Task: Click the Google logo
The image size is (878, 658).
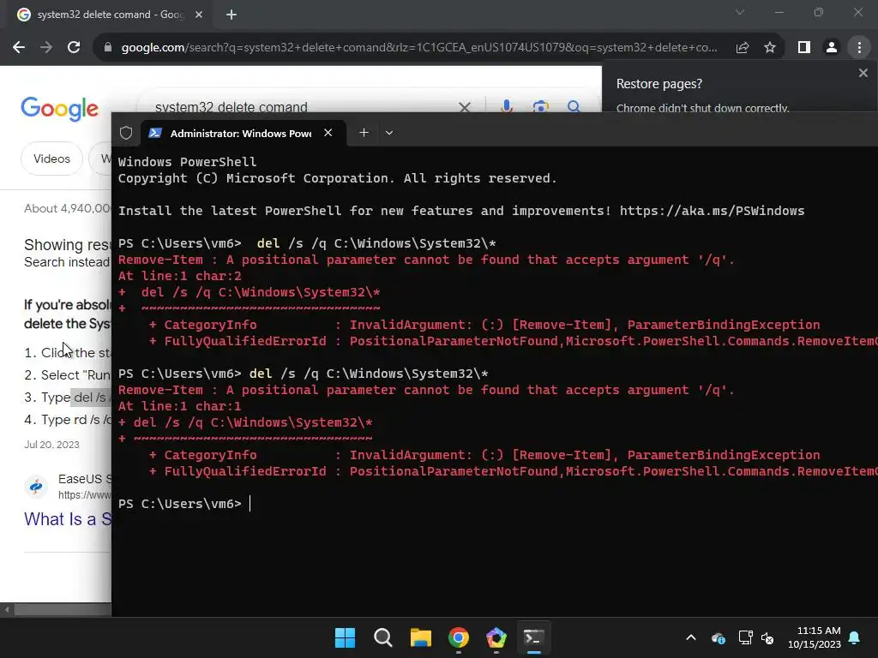Action: [59, 108]
